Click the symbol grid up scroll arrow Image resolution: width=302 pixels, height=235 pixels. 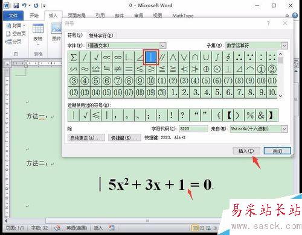(281, 54)
